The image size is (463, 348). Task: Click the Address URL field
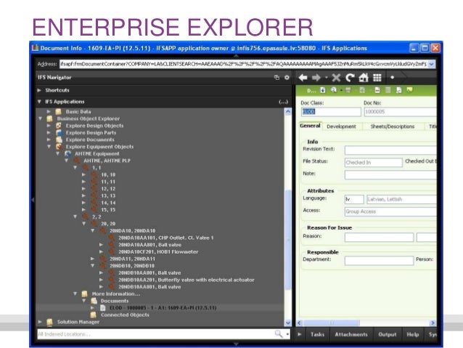(244, 64)
